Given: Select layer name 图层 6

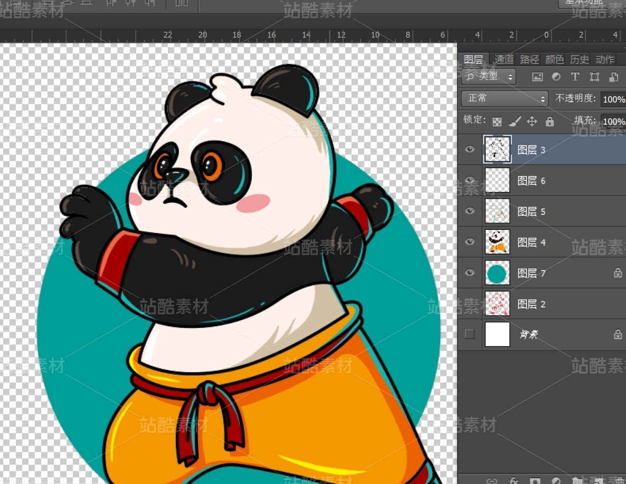Looking at the screenshot, I should coord(532,181).
